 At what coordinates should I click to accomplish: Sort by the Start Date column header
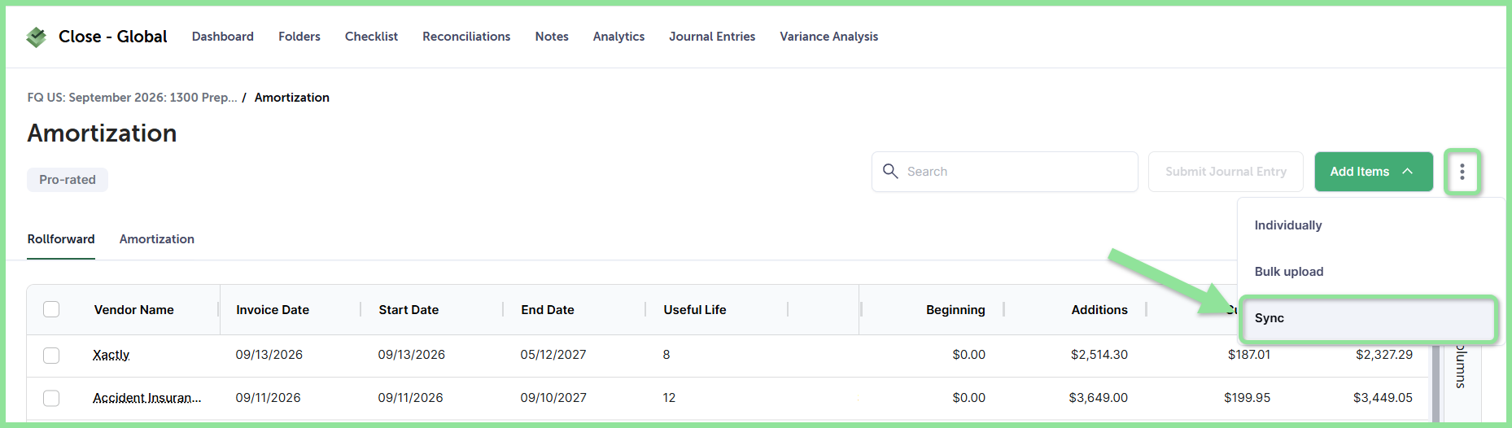pyautogui.click(x=409, y=310)
